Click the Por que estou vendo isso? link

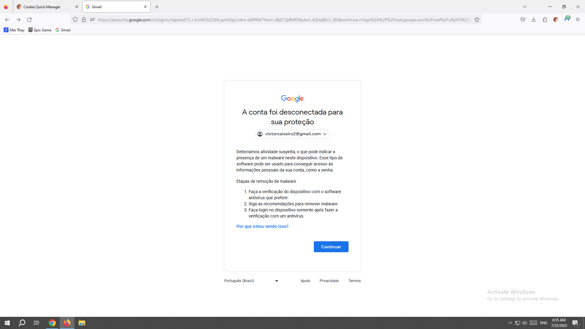[x=262, y=226]
